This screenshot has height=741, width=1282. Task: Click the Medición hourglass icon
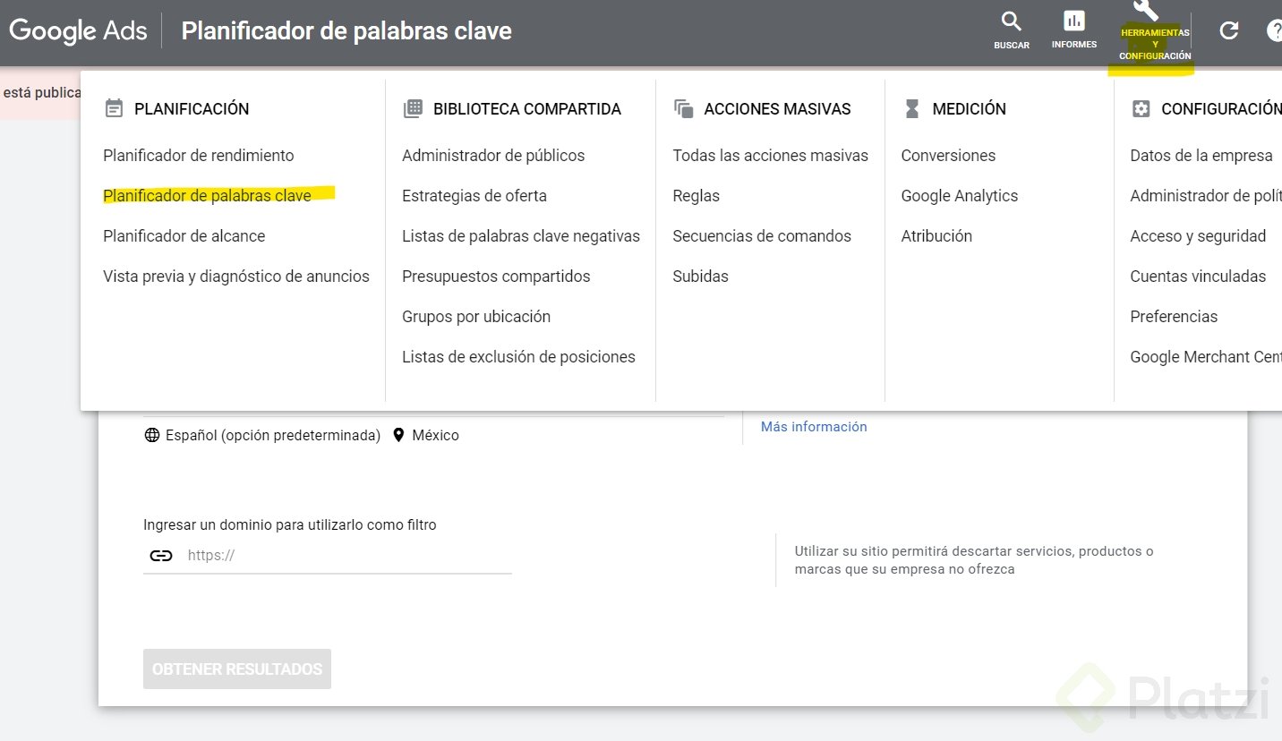pos(911,108)
